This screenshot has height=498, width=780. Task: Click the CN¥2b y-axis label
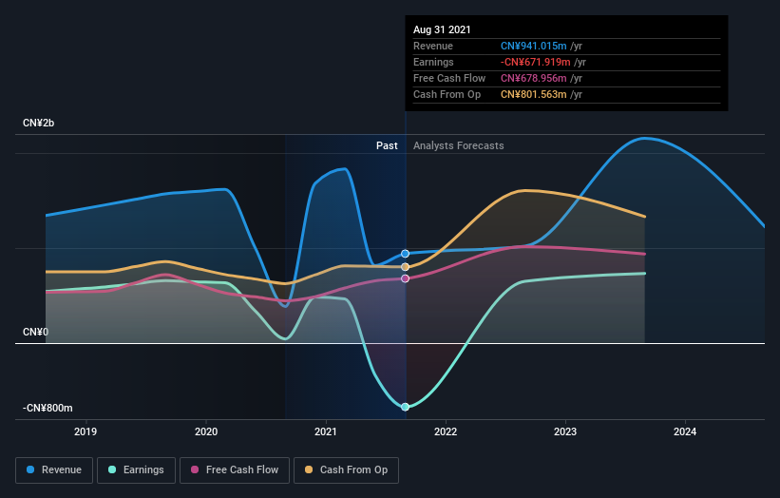pyautogui.click(x=38, y=123)
